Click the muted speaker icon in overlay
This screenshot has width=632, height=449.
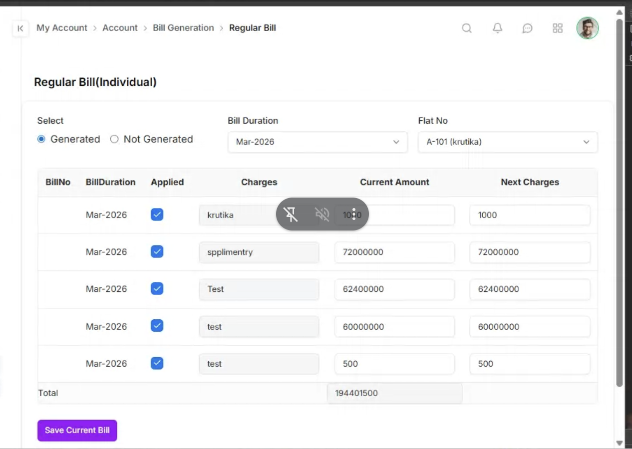click(322, 215)
